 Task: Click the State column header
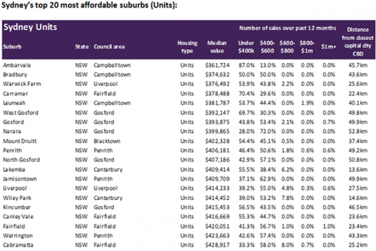pyautogui.click(x=82, y=47)
